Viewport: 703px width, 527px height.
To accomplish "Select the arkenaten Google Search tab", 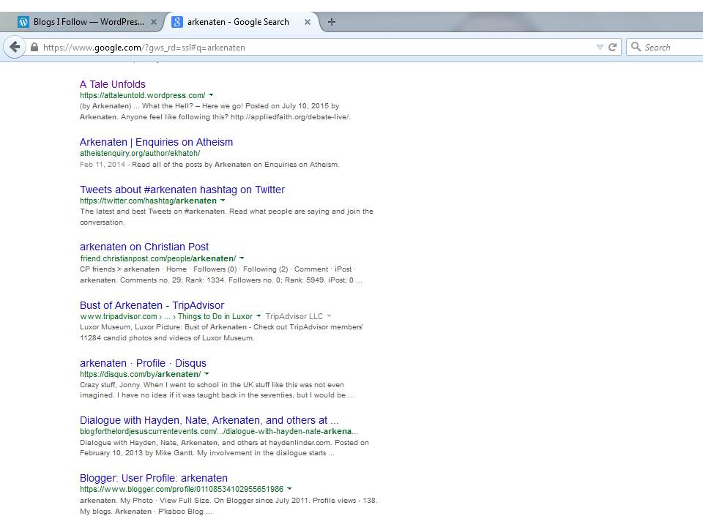I will (x=238, y=22).
